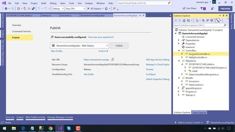Open Chrome from the taskbar
The width and height of the screenshot is (235, 132).
51,128
